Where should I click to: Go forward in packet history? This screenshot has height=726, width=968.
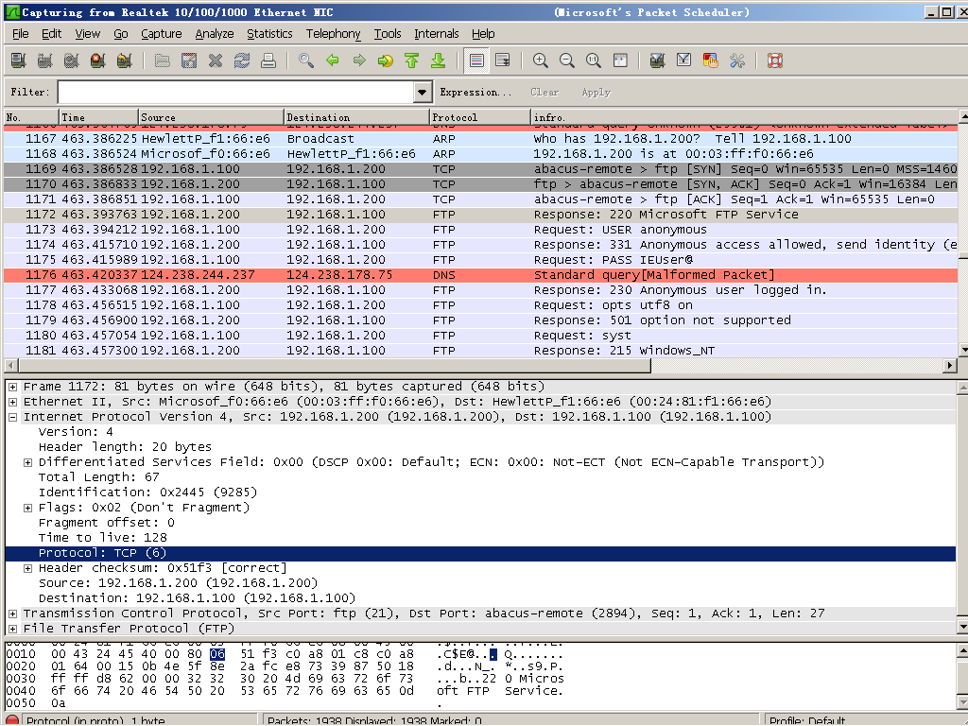coord(358,60)
